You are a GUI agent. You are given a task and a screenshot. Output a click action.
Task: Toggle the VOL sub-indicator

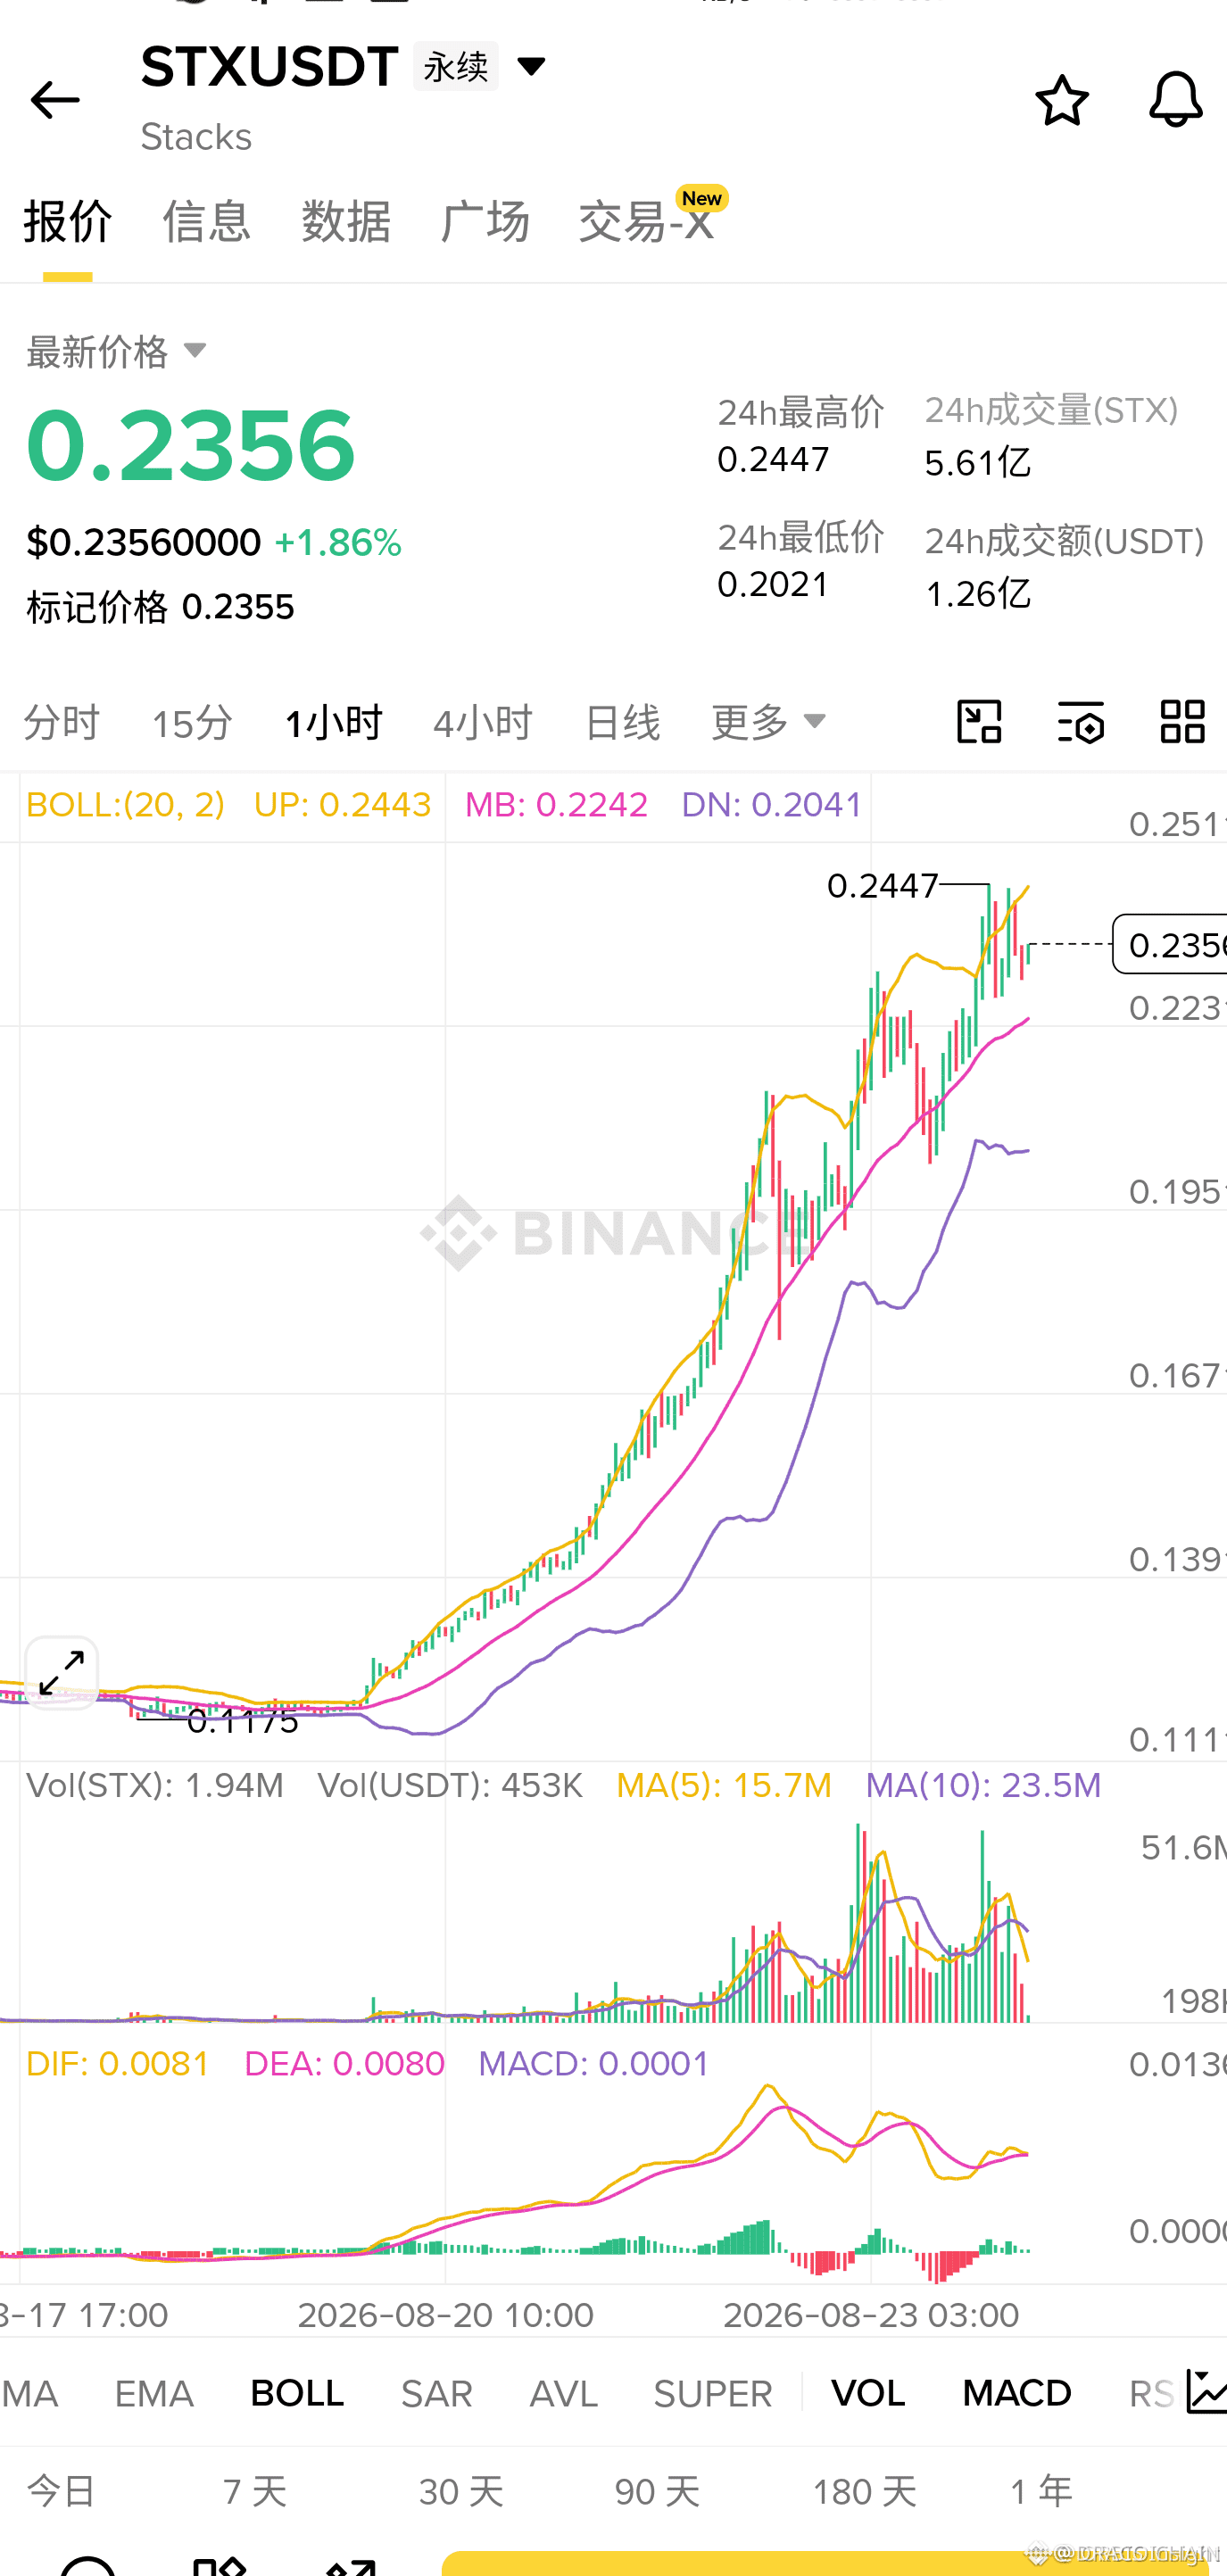click(868, 2393)
